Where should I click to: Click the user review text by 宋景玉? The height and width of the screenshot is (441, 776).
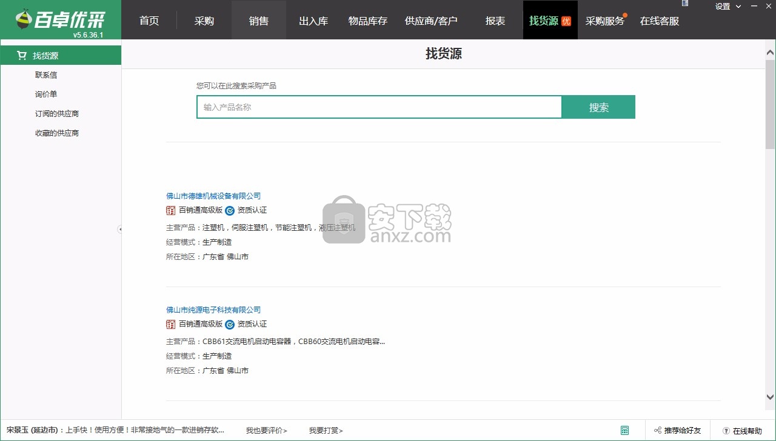coord(115,431)
